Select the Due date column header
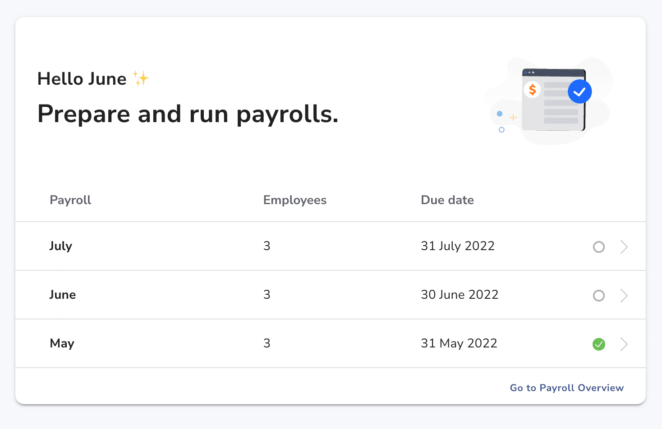The image size is (662, 429). [x=447, y=200]
